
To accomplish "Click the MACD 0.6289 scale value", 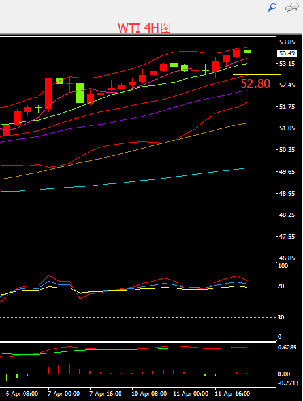I will coord(287,348).
